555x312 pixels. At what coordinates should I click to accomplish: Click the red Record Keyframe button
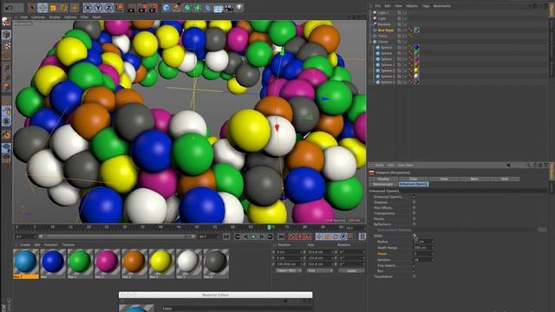click(292, 237)
